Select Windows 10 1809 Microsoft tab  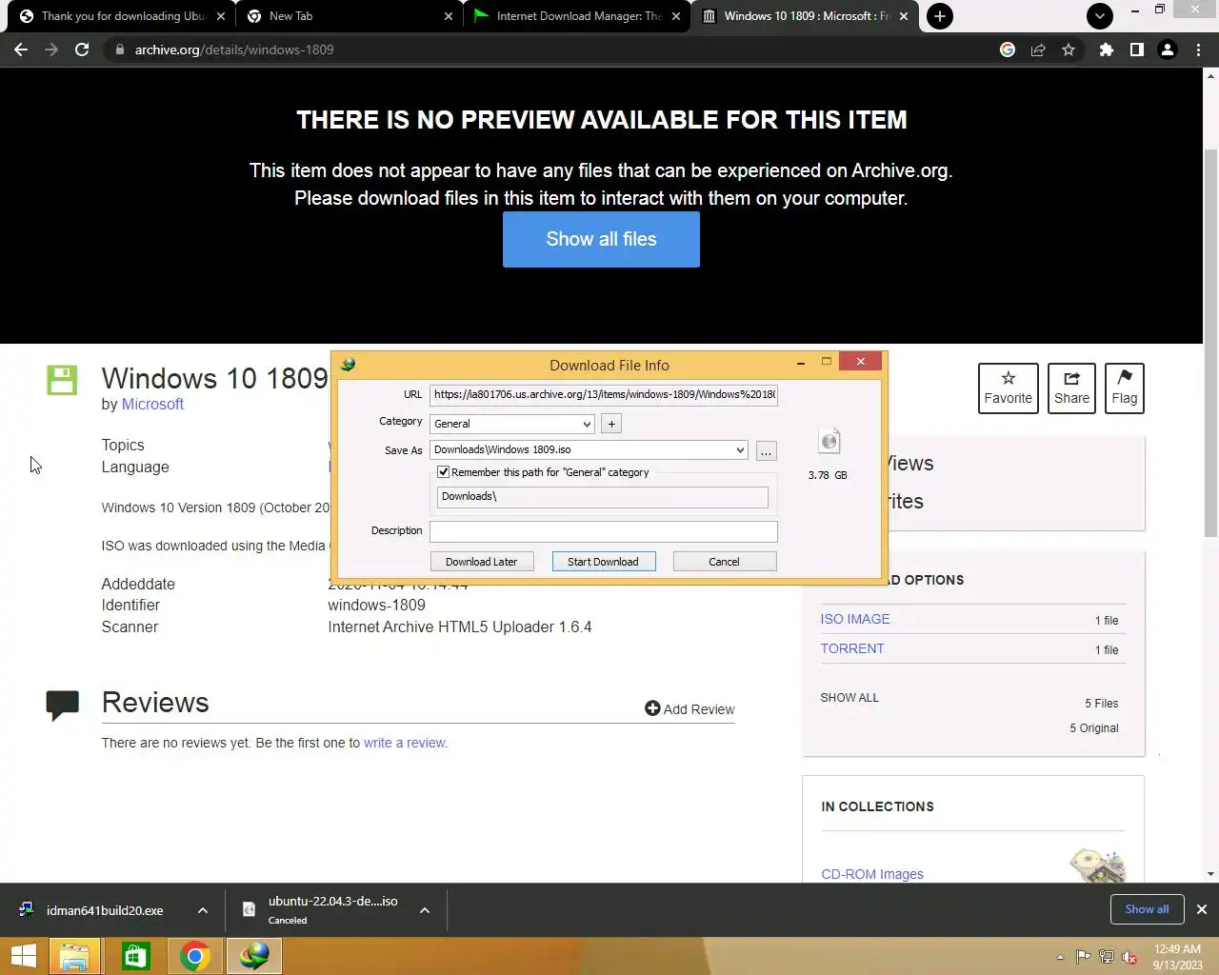pyautogui.click(x=805, y=16)
